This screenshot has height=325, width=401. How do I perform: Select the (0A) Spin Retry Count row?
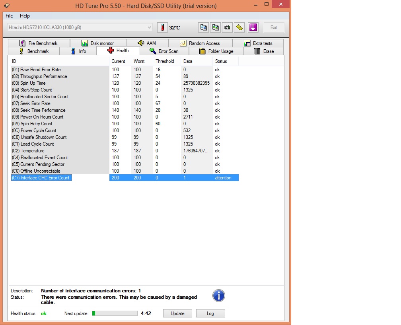(125, 123)
